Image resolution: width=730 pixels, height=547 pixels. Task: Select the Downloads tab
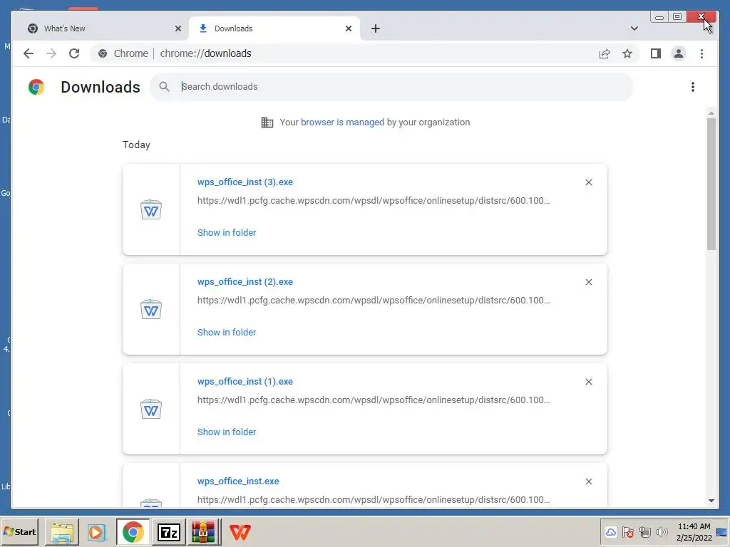pyautogui.click(x=274, y=28)
